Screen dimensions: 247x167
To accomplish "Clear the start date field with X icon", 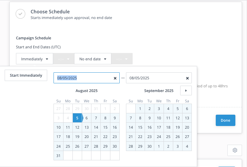I will [115, 78].
